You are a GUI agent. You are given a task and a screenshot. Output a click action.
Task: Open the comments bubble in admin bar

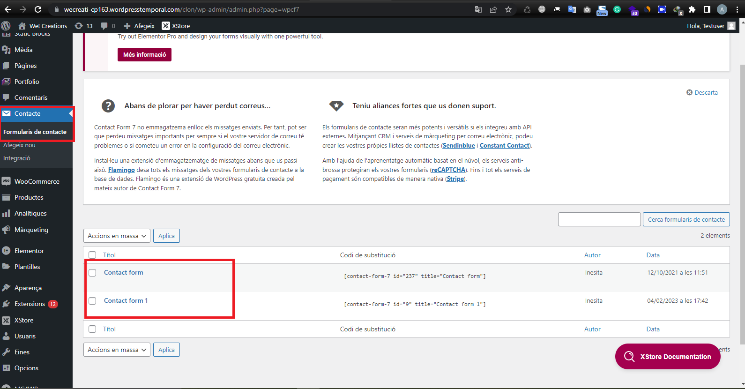point(108,26)
